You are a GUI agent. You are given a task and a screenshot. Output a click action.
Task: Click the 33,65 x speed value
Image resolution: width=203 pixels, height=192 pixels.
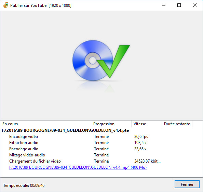140,149
